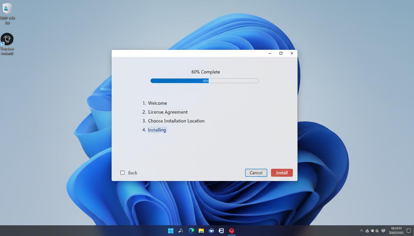Open the white square app on taskbar
This screenshot has width=414, height=236.
(221, 231)
